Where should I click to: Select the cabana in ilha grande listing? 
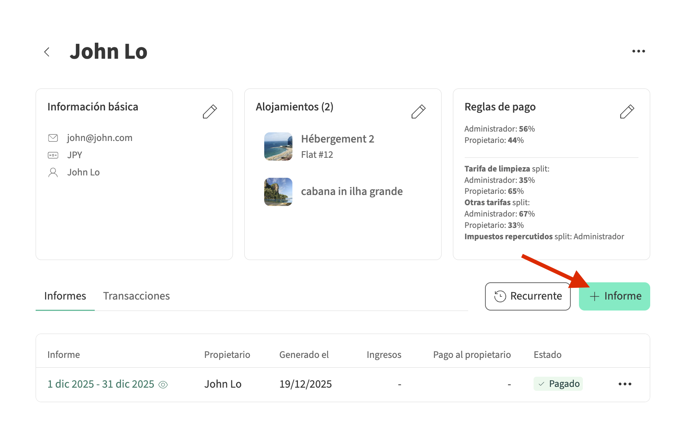(x=352, y=191)
